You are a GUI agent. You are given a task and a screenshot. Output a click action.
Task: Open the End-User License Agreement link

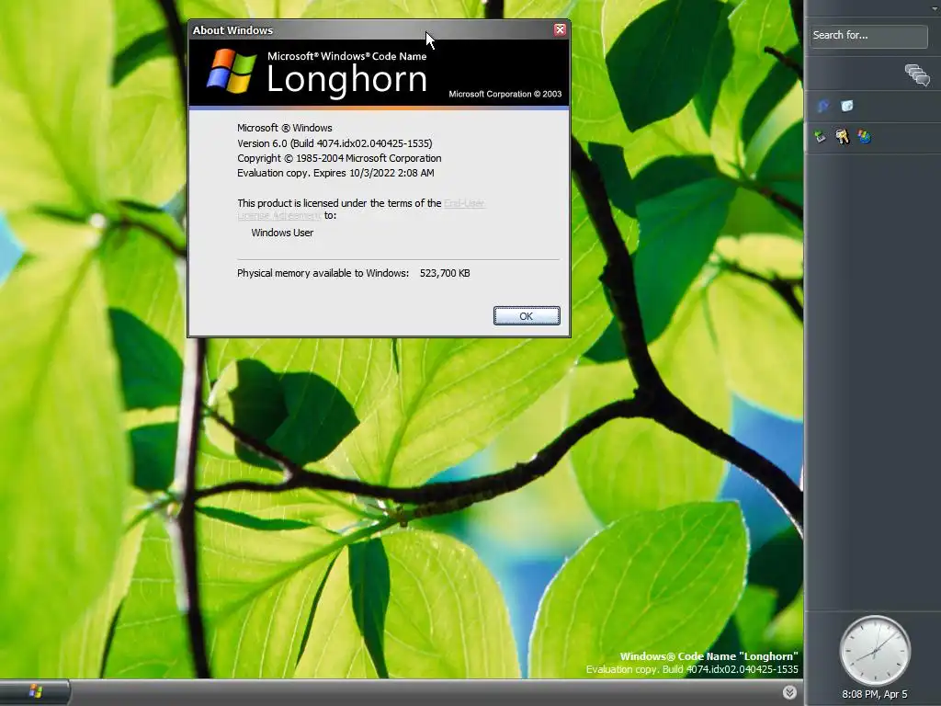point(360,209)
